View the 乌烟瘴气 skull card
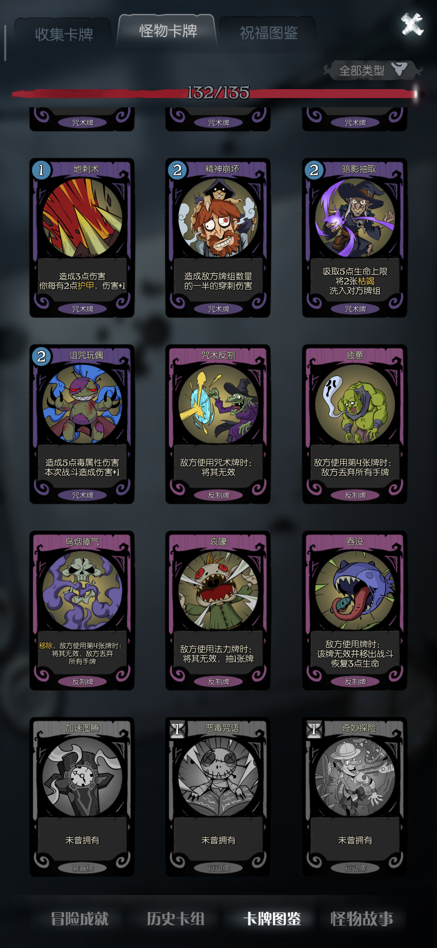 click(x=82, y=611)
